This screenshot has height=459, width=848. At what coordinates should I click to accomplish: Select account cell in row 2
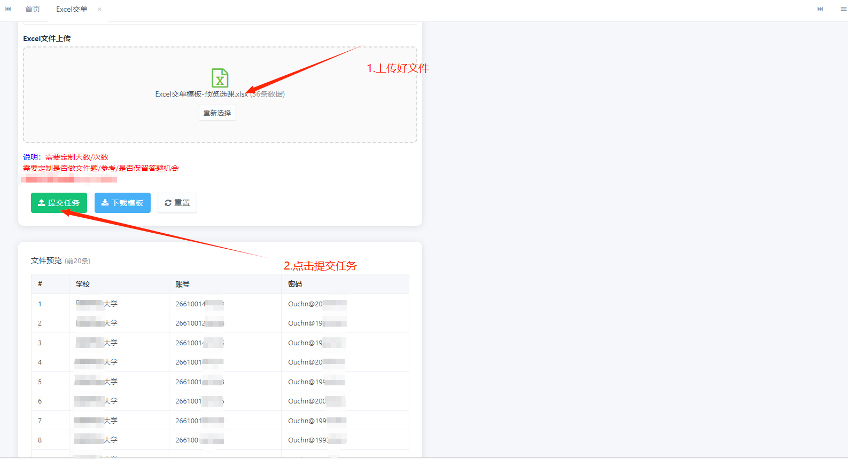click(x=225, y=323)
